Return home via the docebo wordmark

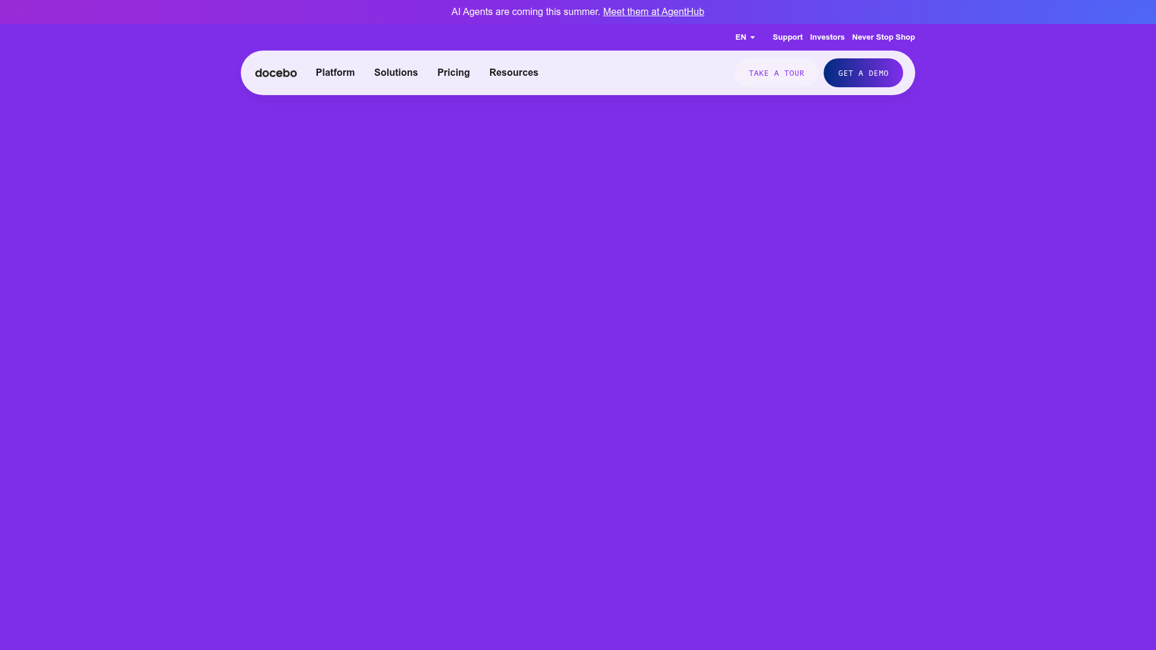276,73
